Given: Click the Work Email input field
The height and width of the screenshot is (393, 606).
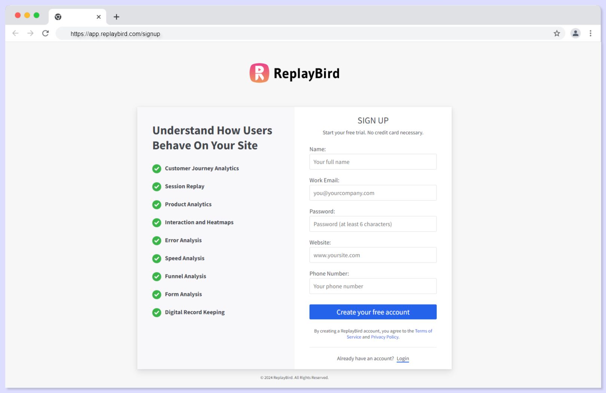Looking at the screenshot, I should (x=373, y=193).
